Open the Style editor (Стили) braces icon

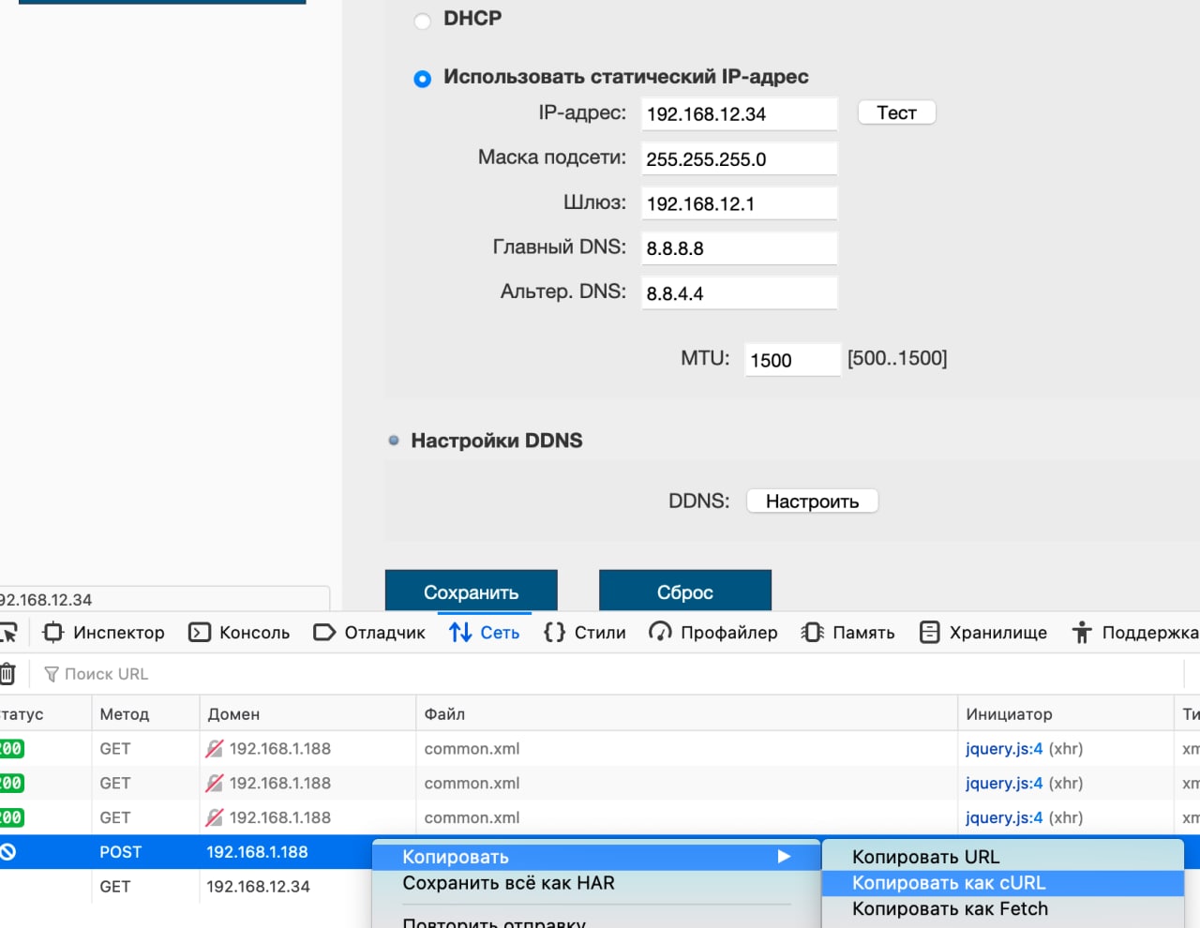point(554,633)
